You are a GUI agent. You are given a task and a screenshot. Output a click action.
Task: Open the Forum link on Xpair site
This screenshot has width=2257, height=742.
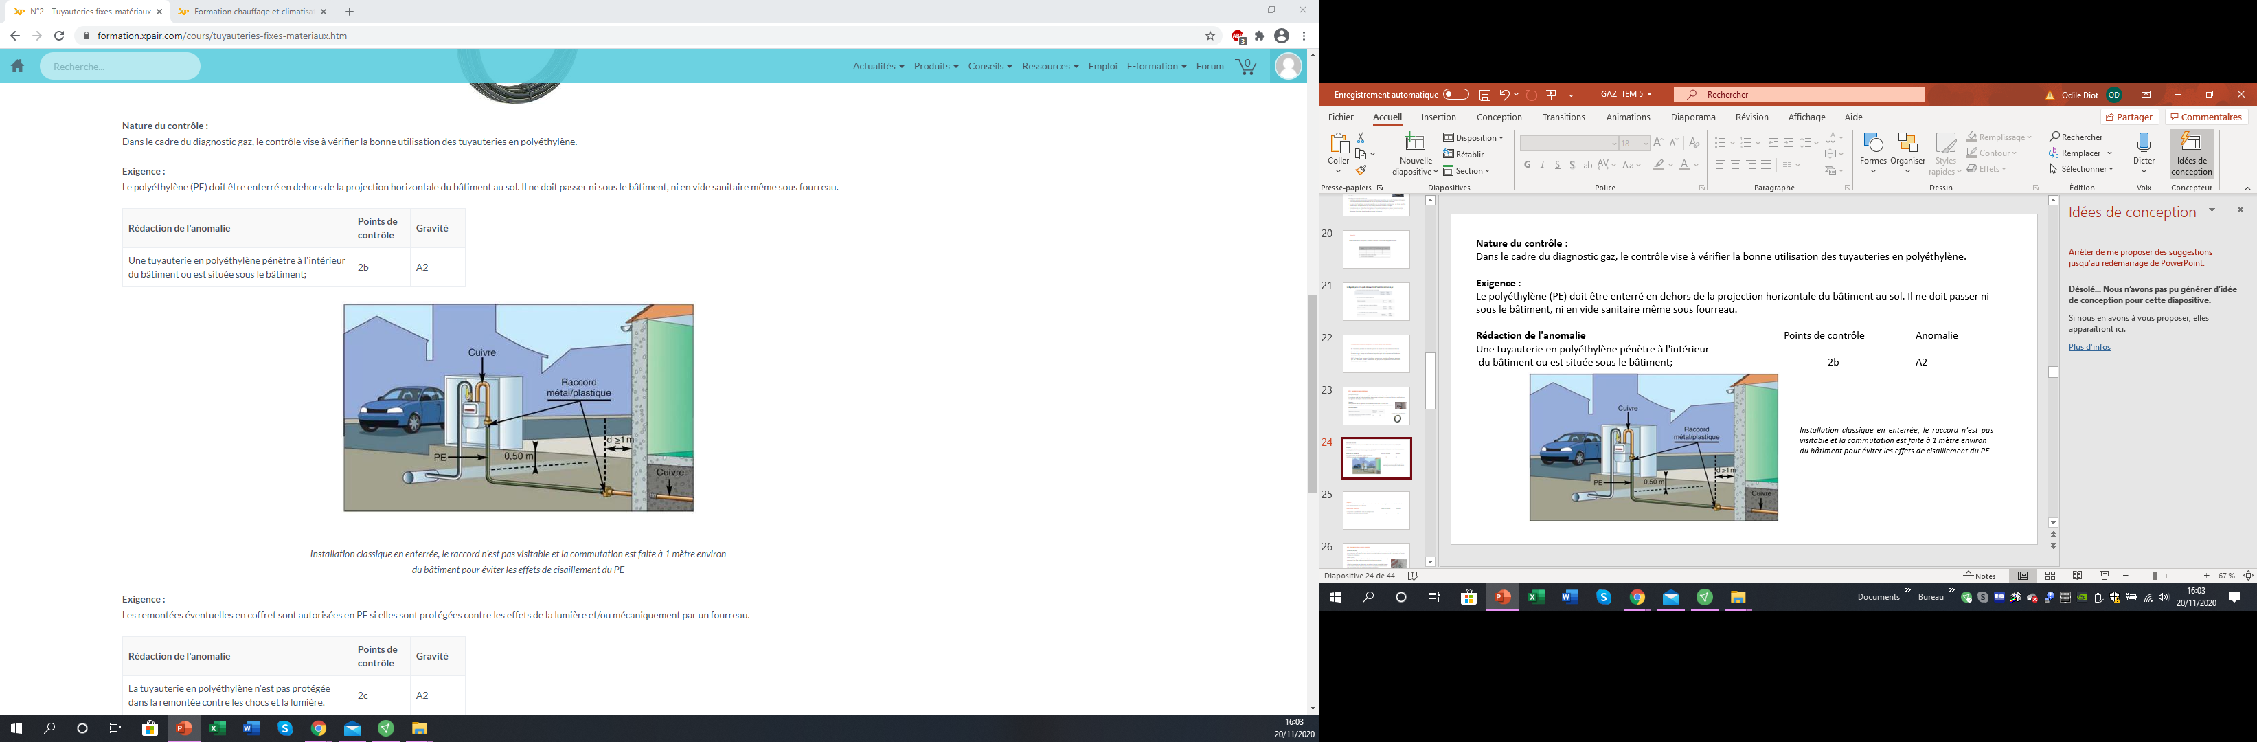pyautogui.click(x=1210, y=67)
